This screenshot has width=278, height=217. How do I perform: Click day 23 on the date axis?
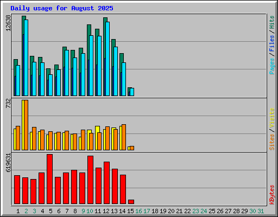(195, 211)
